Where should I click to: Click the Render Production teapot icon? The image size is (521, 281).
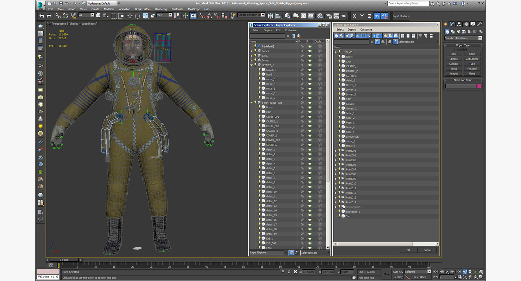click(344, 16)
